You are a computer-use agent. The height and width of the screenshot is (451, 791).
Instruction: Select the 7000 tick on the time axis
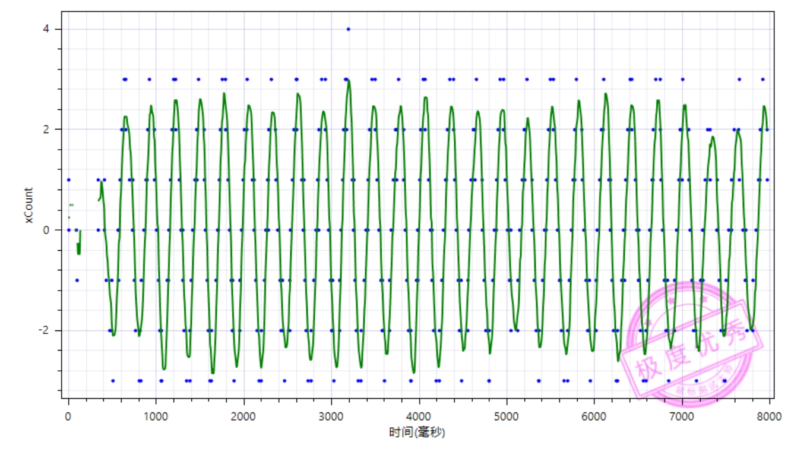point(682,417)
